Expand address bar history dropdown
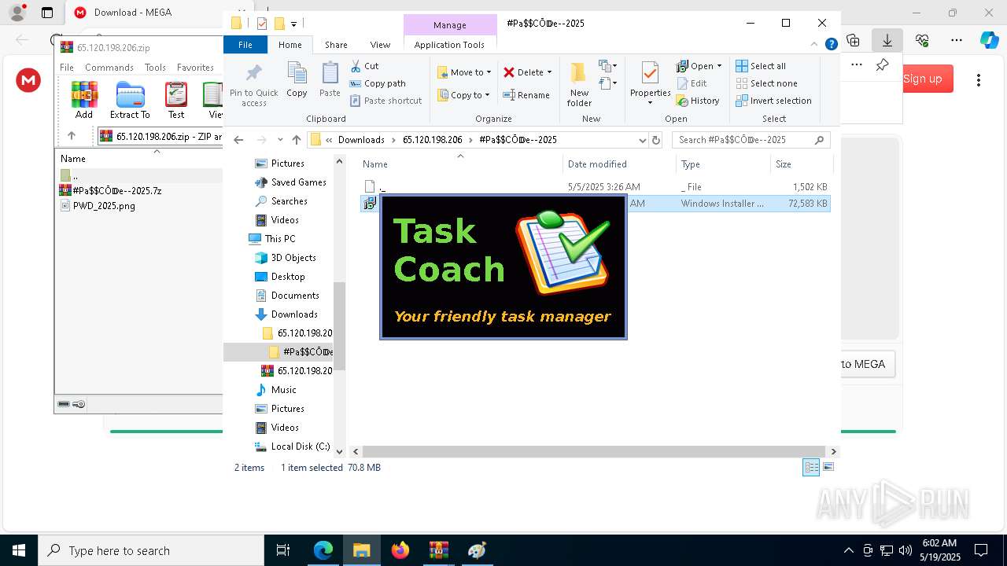 coord(643,140)
